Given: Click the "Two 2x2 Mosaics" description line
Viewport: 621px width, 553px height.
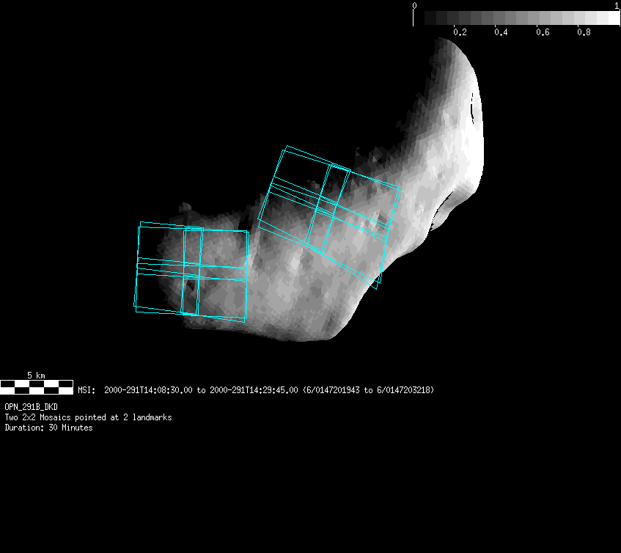Looking at the screenshot, I should [x=88, y=417].
